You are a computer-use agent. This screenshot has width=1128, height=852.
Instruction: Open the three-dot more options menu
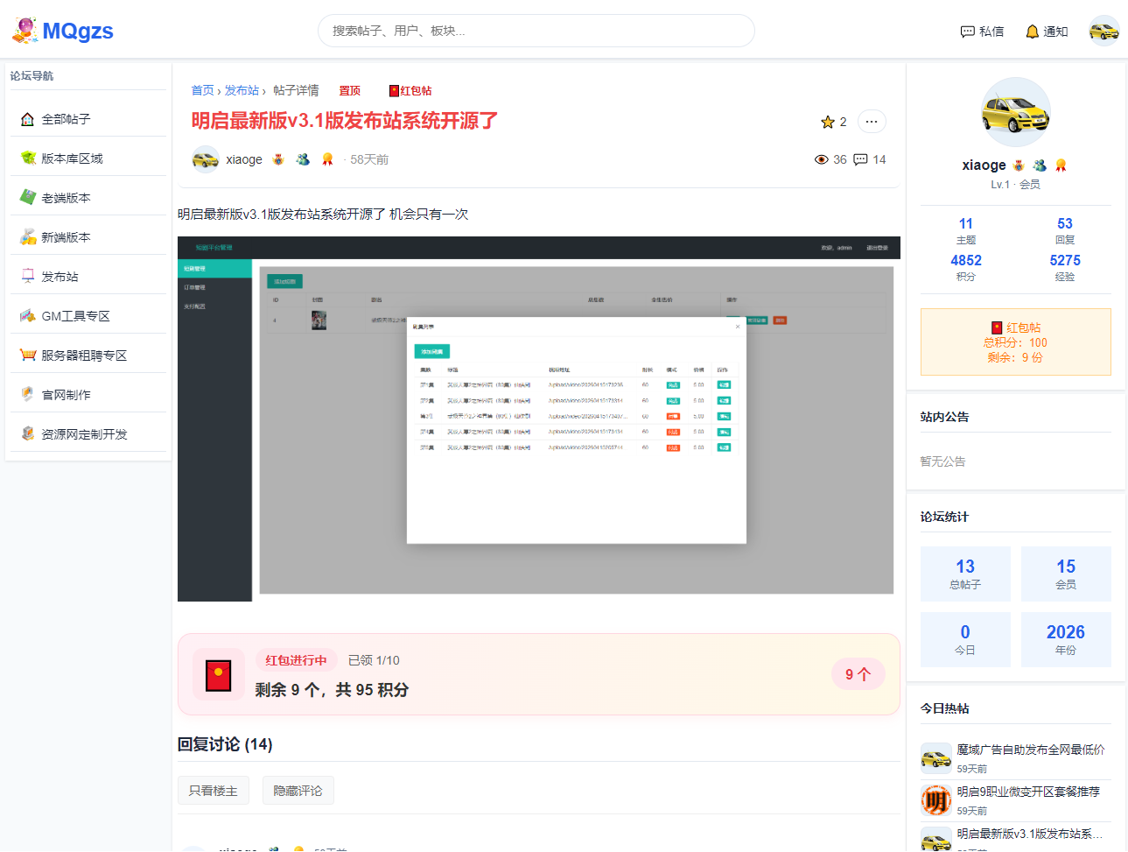pyautogui.click(x=872, y=122)
